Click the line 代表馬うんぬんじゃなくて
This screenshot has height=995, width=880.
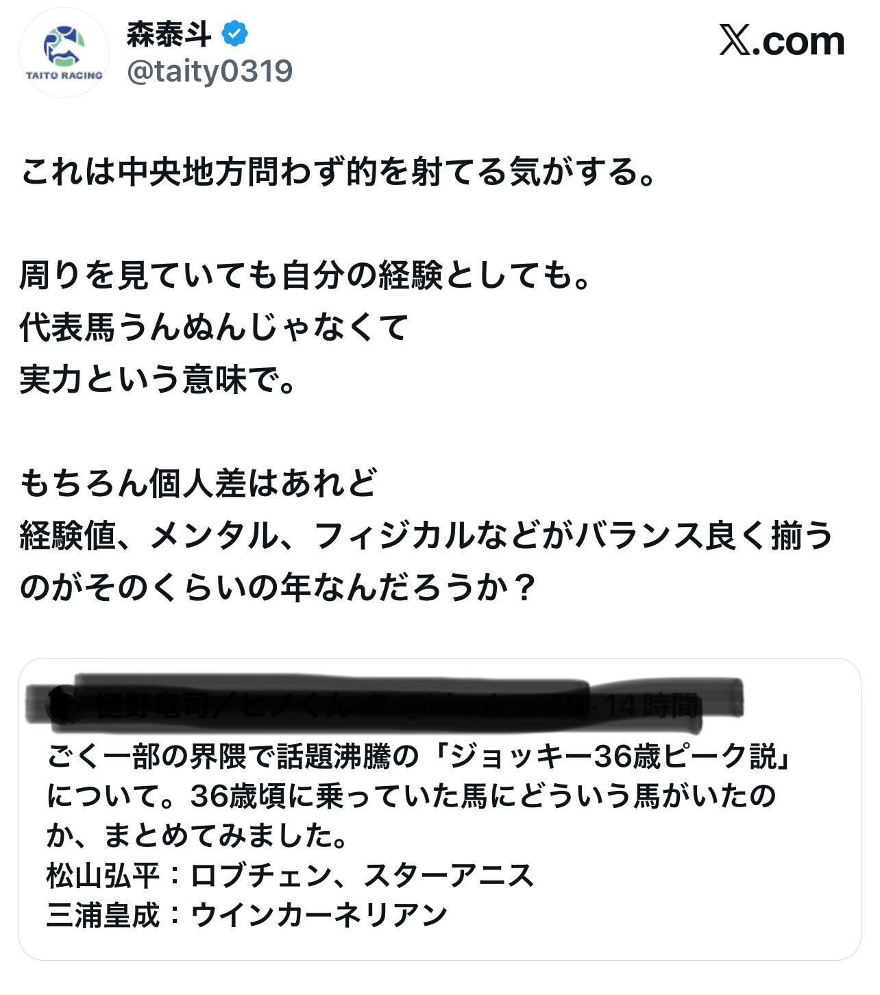click(x=214, y=327)
